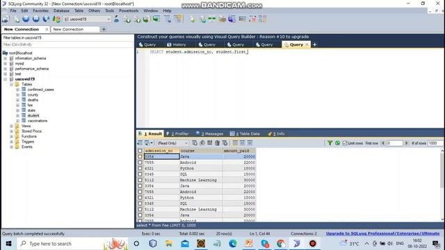Execute the current query with the play icon

click(26, 19)
